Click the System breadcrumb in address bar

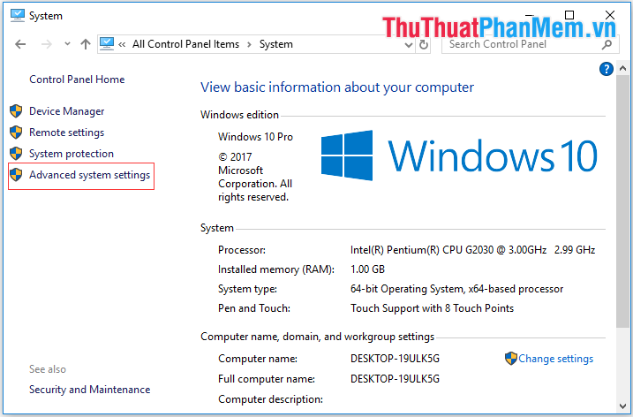point(276,44)
